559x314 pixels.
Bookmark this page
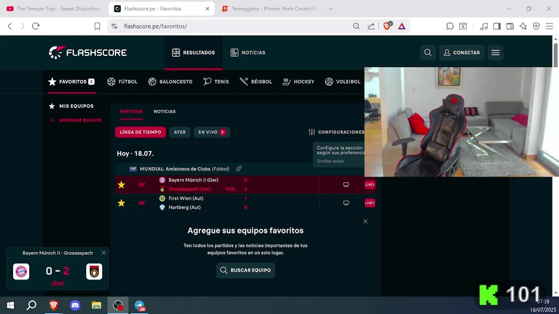point(97,26)
